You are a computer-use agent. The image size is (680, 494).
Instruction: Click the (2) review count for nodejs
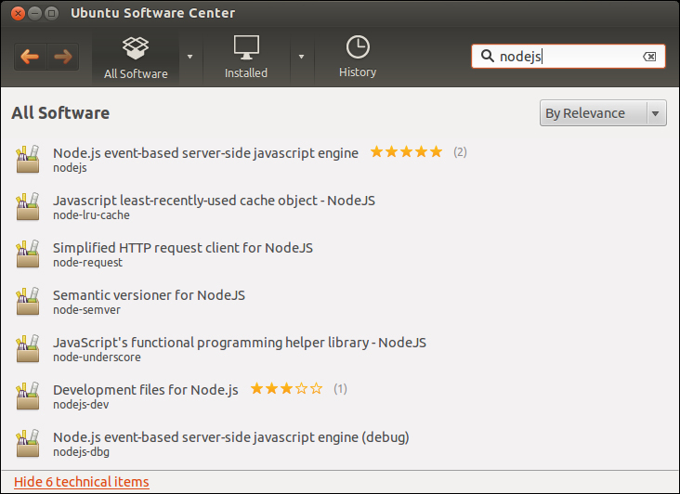[460, 152]
